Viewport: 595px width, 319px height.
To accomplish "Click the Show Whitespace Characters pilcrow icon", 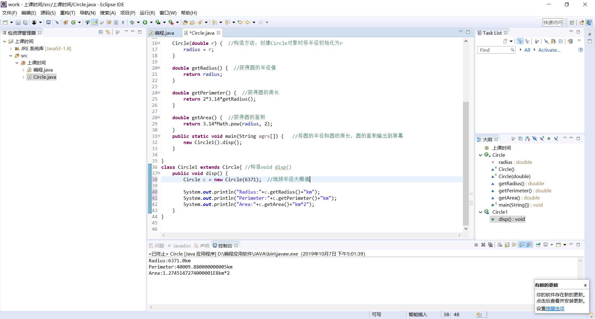I will point(123,22).
